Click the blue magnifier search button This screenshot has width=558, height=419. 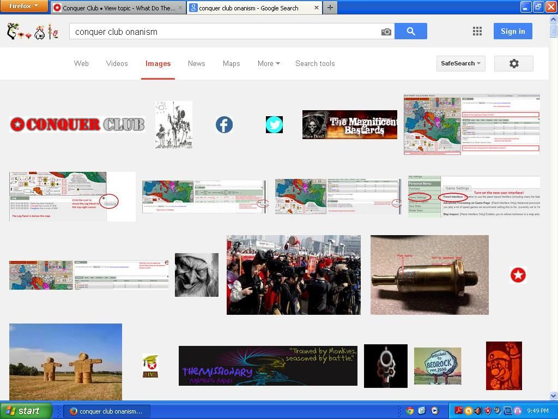tap(411, 32)
